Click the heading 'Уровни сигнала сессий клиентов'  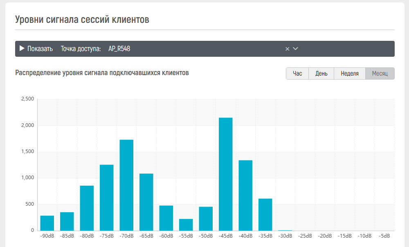point(82,20)
